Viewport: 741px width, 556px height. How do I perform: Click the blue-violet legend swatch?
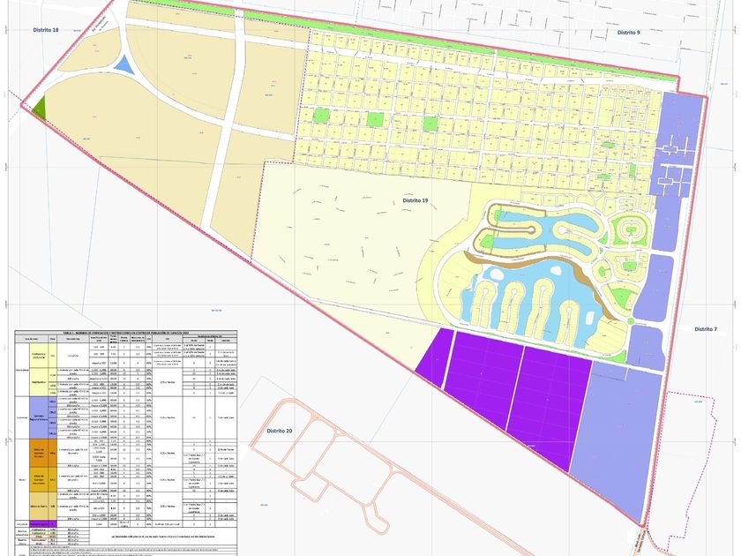point(43,417)
